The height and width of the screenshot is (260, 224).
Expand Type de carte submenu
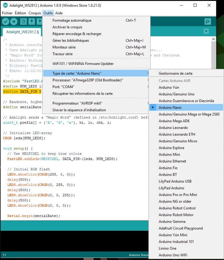click(96, 73)
